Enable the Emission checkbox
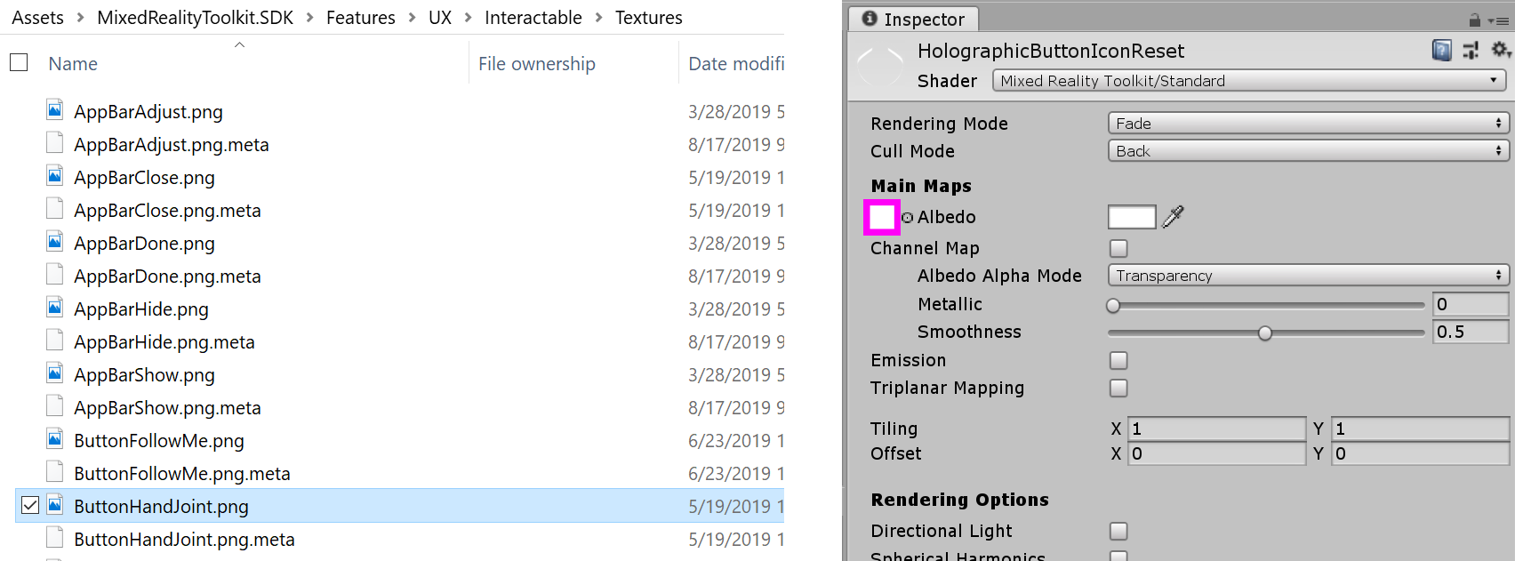Screen dimensions: 1515x561 coord(1118,360)
